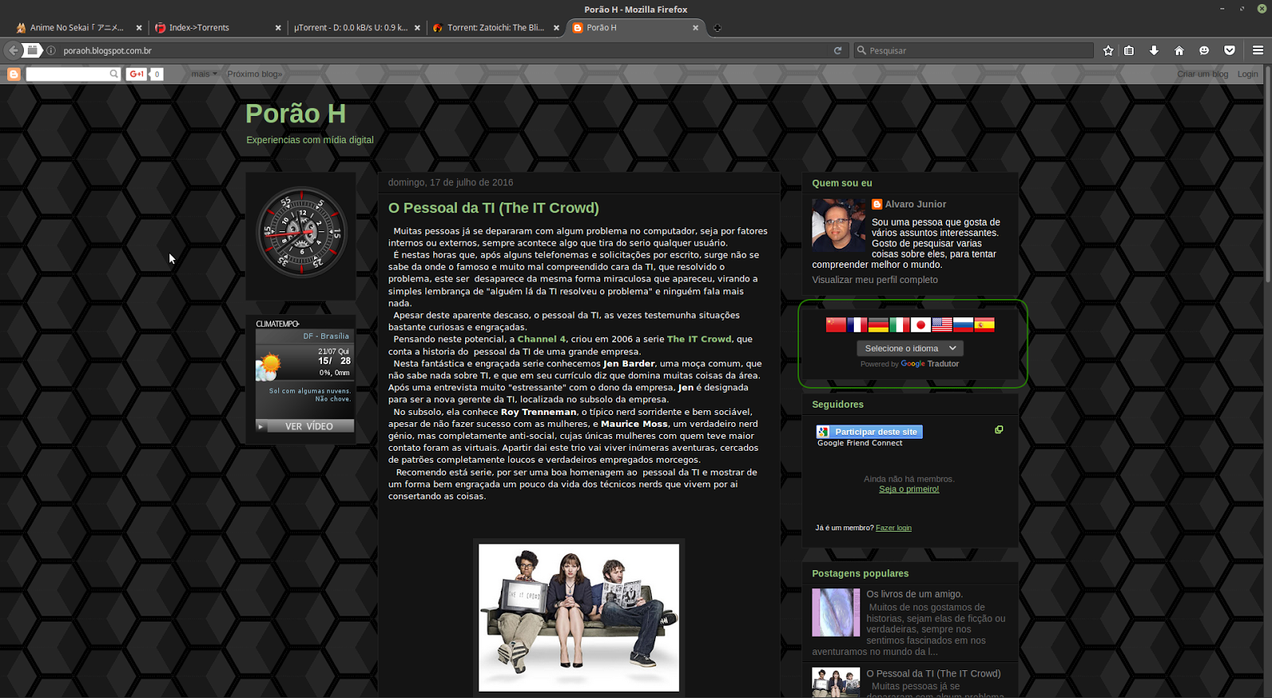1272x698 pixels.
Task: Click the URL address bar
Action: pyautogui.click(x=445, y=50)
